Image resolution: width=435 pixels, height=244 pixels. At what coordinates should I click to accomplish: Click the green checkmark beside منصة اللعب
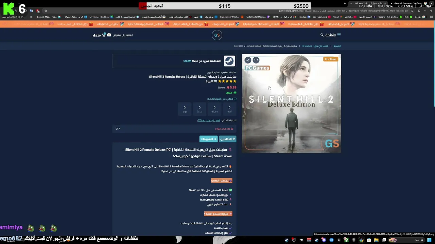(230, 190)
